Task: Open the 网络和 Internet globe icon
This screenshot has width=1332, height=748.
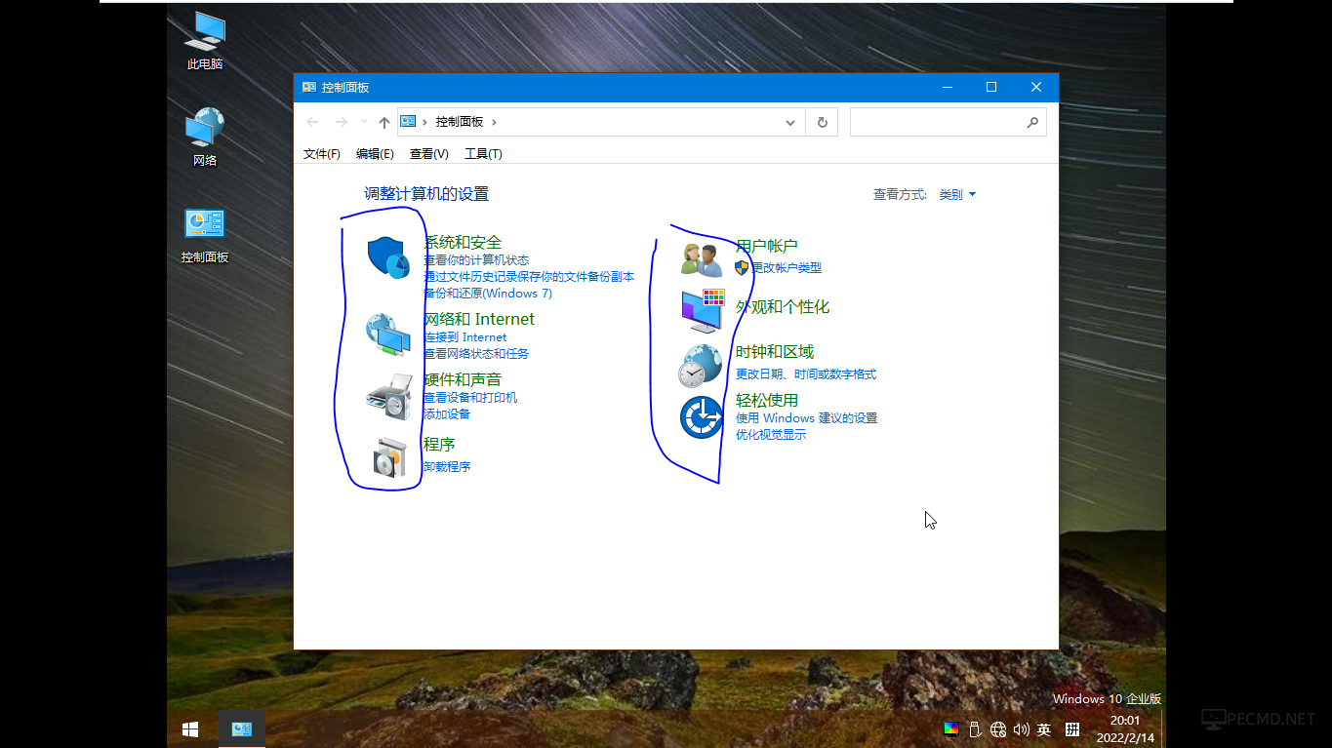Action: 387,335
